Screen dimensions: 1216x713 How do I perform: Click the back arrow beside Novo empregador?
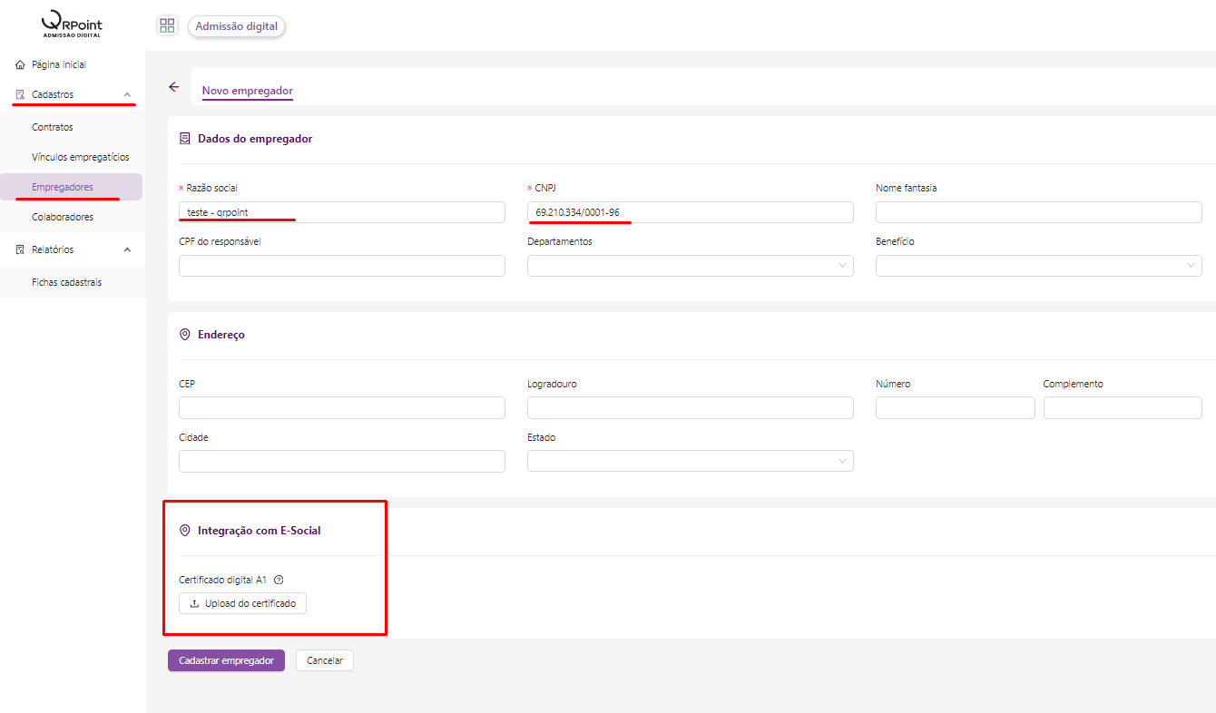[174, 87]
